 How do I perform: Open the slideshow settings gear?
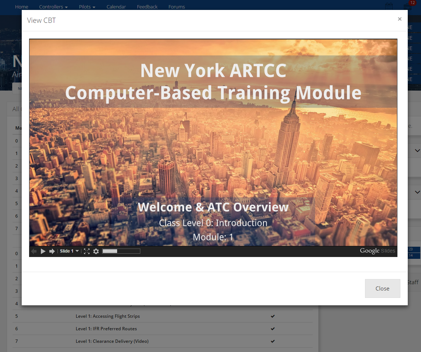pyautogui.click(x=96, y=251)
